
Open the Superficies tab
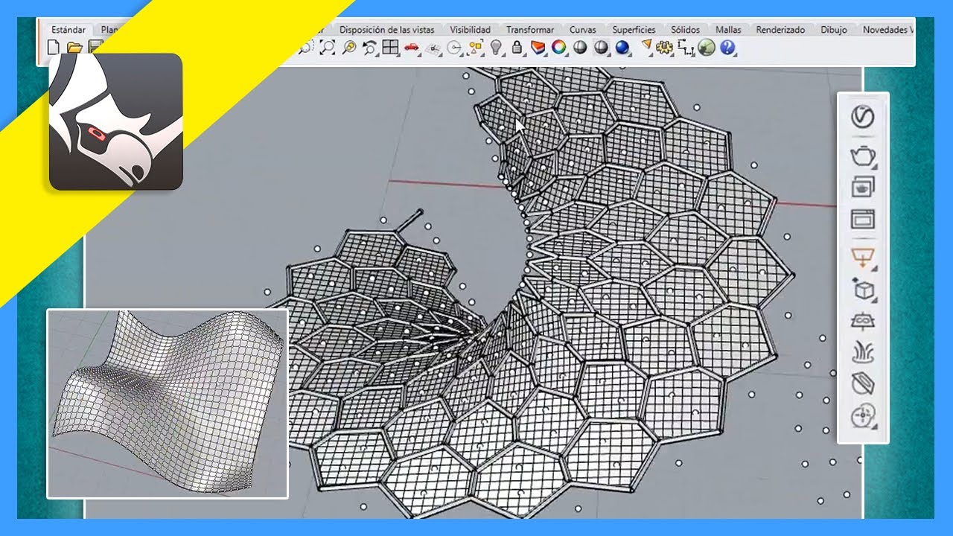pos(634,30)
